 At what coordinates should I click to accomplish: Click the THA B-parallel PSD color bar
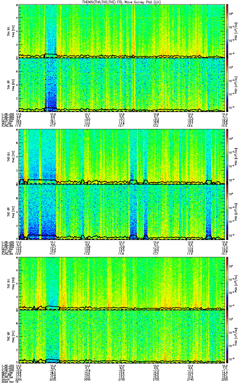227,84
